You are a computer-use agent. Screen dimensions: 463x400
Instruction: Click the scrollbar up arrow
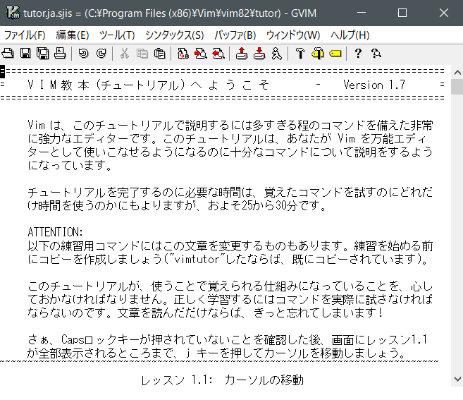coord(457,73)
